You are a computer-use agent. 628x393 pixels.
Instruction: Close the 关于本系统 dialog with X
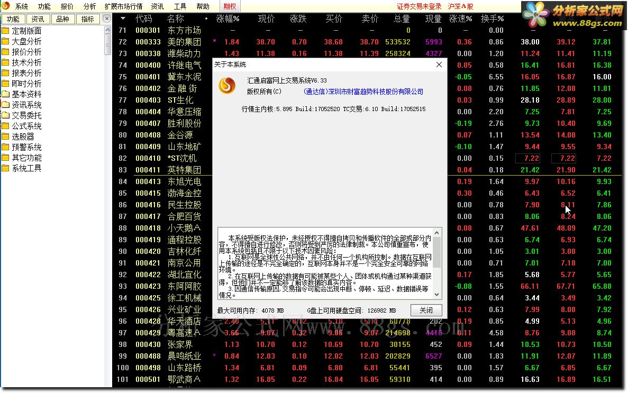click(439, 65)
